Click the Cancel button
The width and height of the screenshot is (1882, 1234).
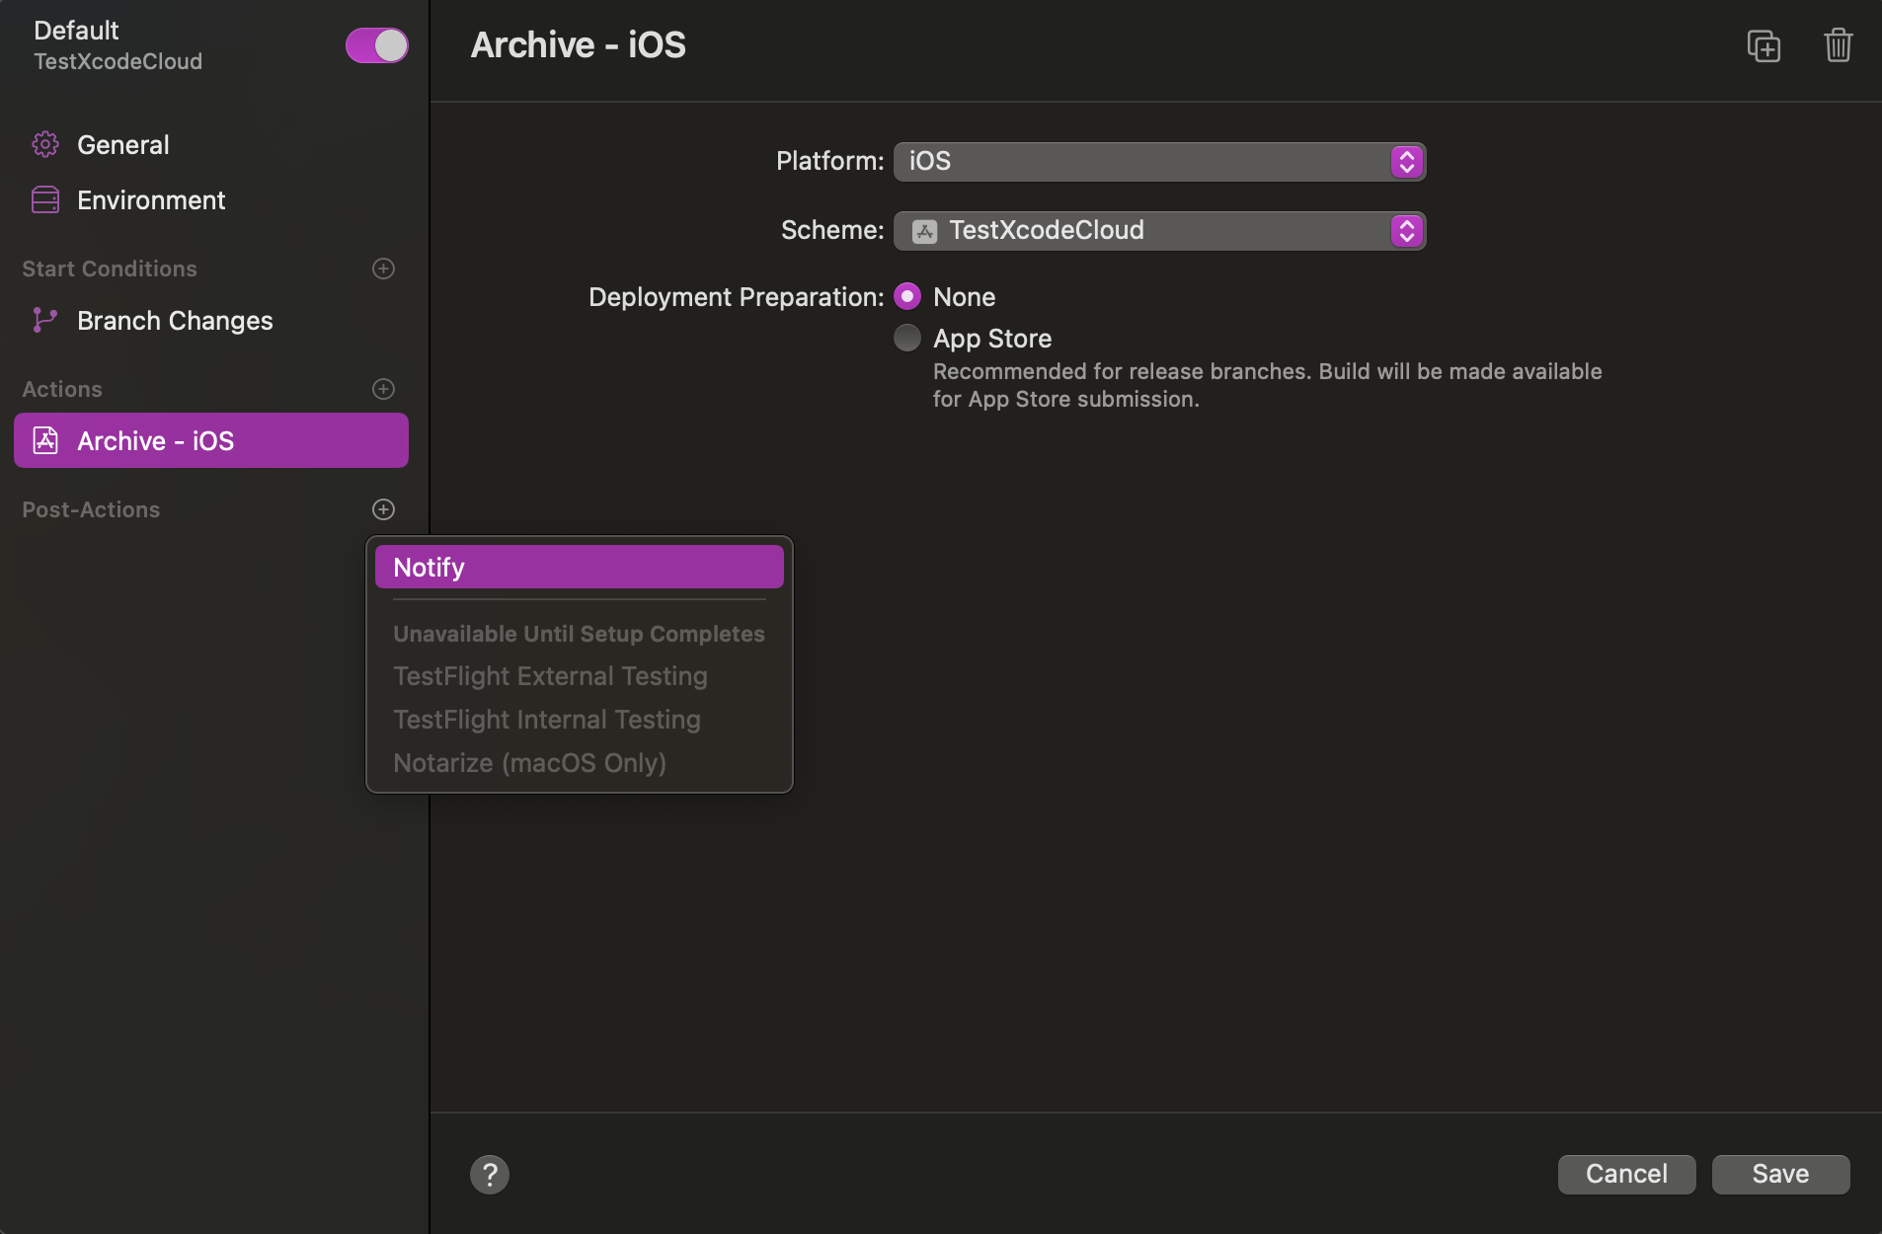tap(1626, 1174)
